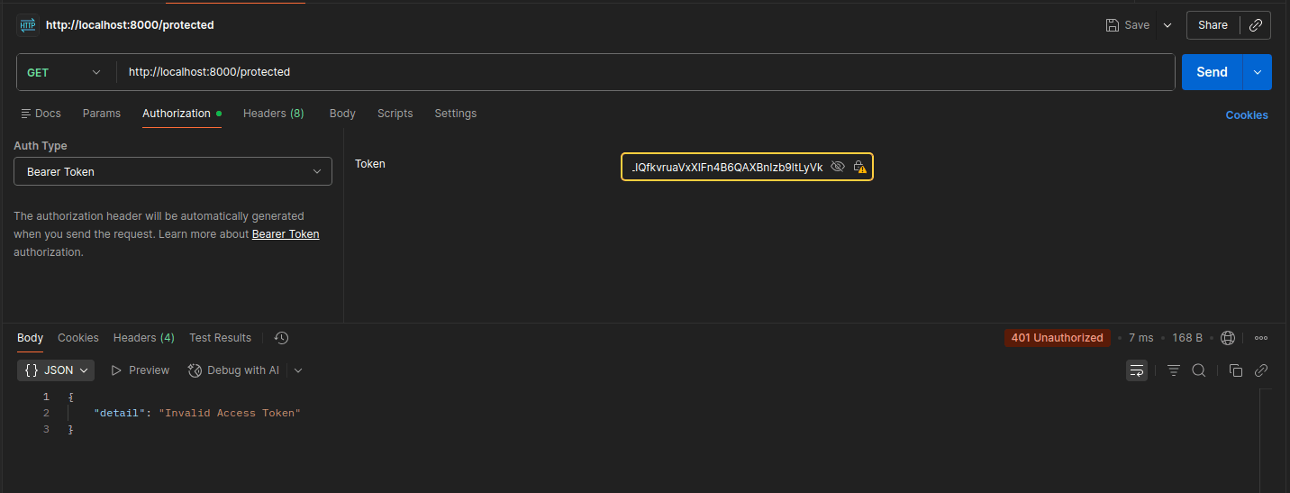
Task: Click the lock warning icon in Token field
Action: coord(859,167)
